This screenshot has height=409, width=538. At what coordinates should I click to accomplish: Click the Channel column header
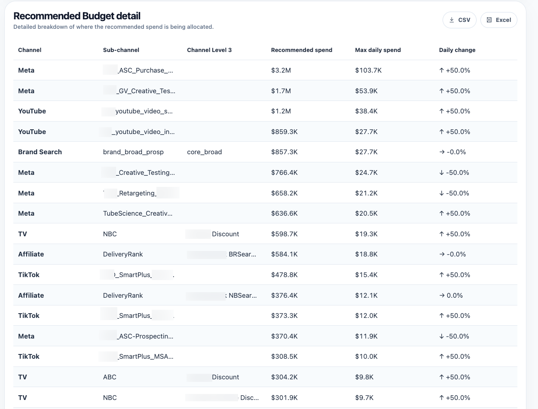(30, 50)
